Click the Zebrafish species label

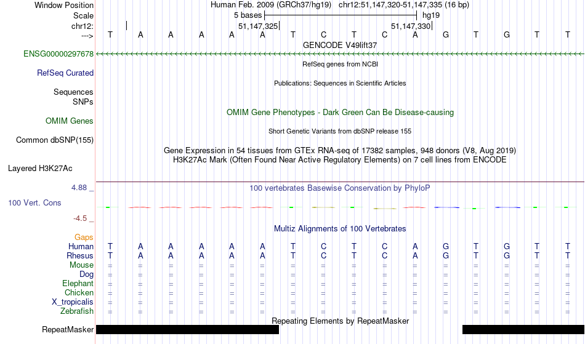click(77, 311)
